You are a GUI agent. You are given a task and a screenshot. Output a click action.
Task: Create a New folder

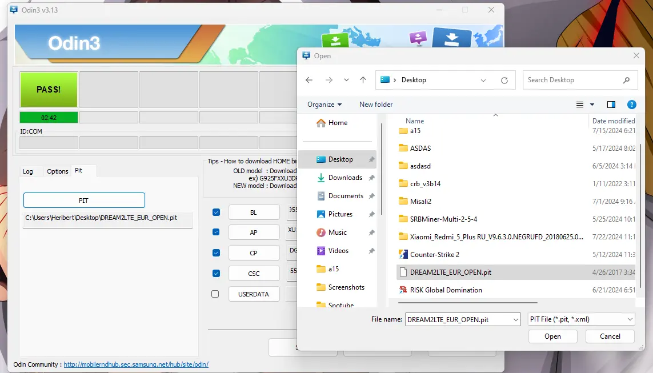pyautogui.click(x=376, y=105)
